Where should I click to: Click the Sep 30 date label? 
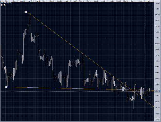pos(96,1)
